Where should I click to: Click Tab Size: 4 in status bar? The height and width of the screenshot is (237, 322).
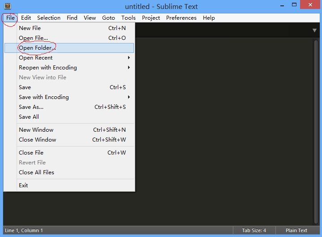pos(254,230)
